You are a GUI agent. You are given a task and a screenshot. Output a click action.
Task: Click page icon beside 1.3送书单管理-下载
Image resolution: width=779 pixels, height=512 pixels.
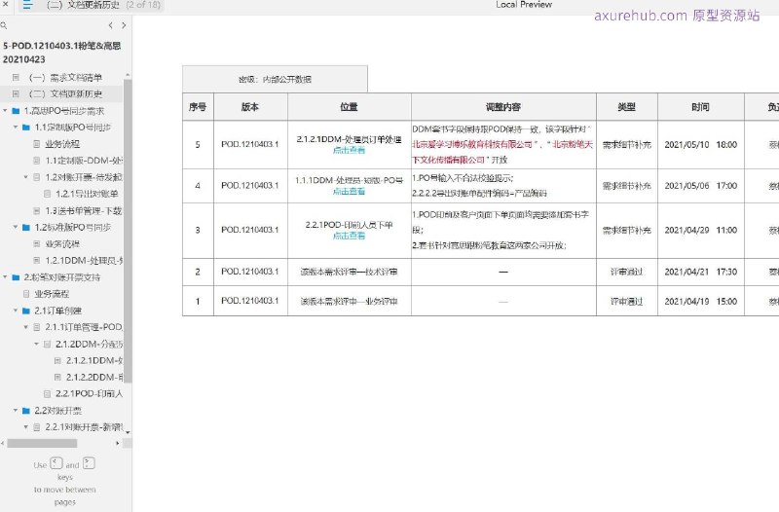pyautogui.click(x=37, y=211)
